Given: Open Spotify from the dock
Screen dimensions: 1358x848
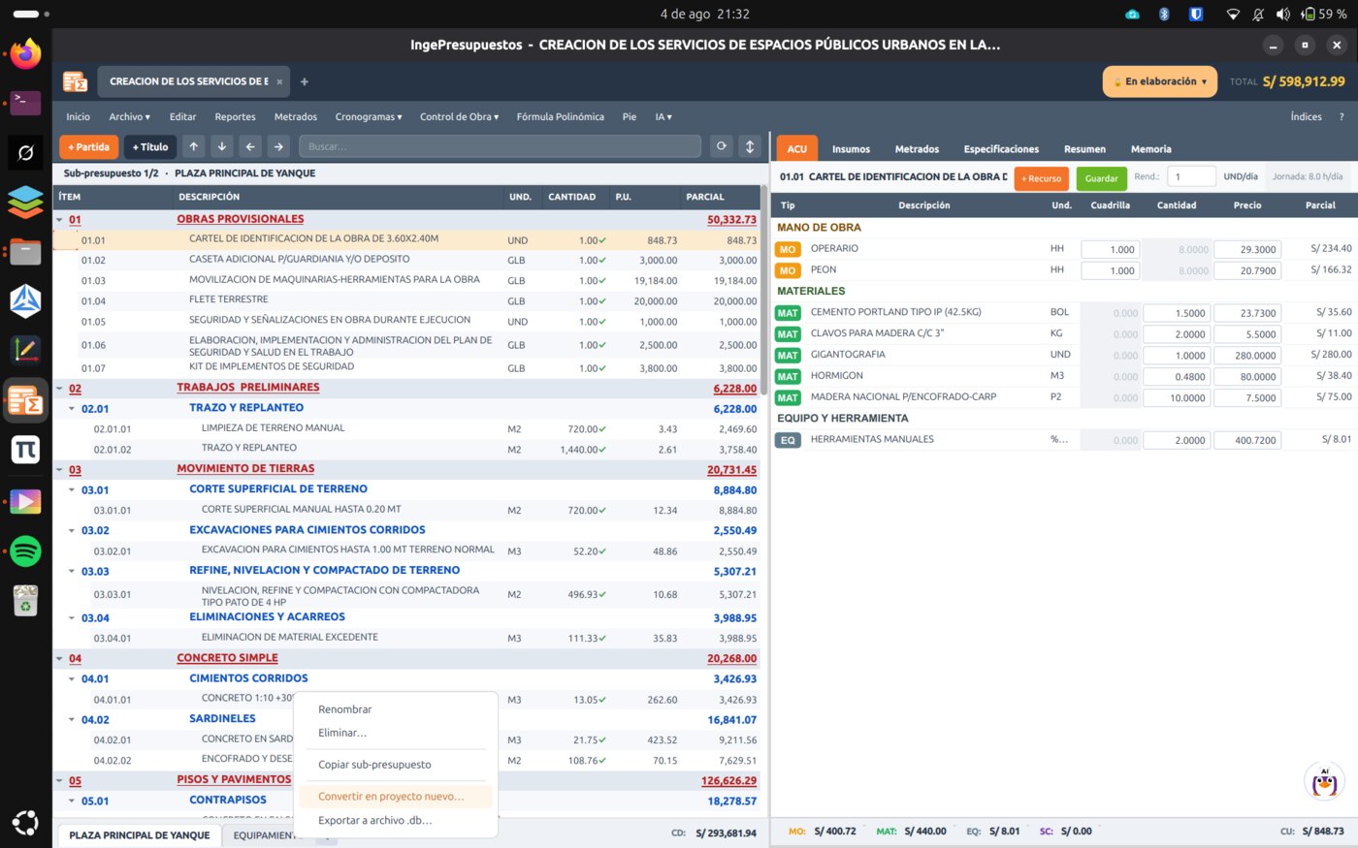Looking at the screenshot, I should click(26, 550).
